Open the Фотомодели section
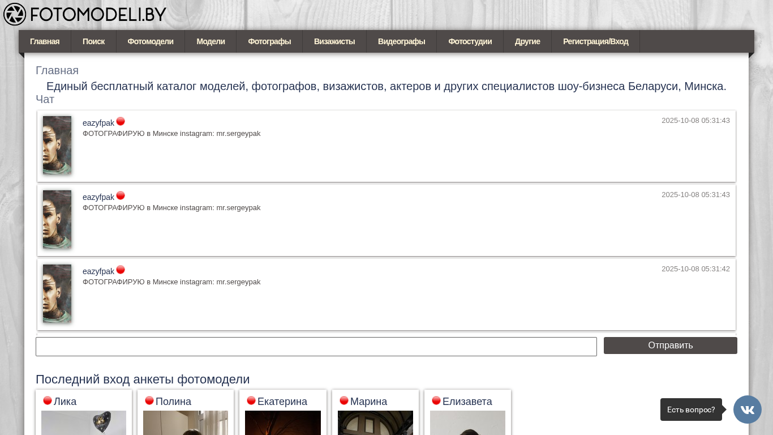 pyautogui.click(x=151, y=41)
